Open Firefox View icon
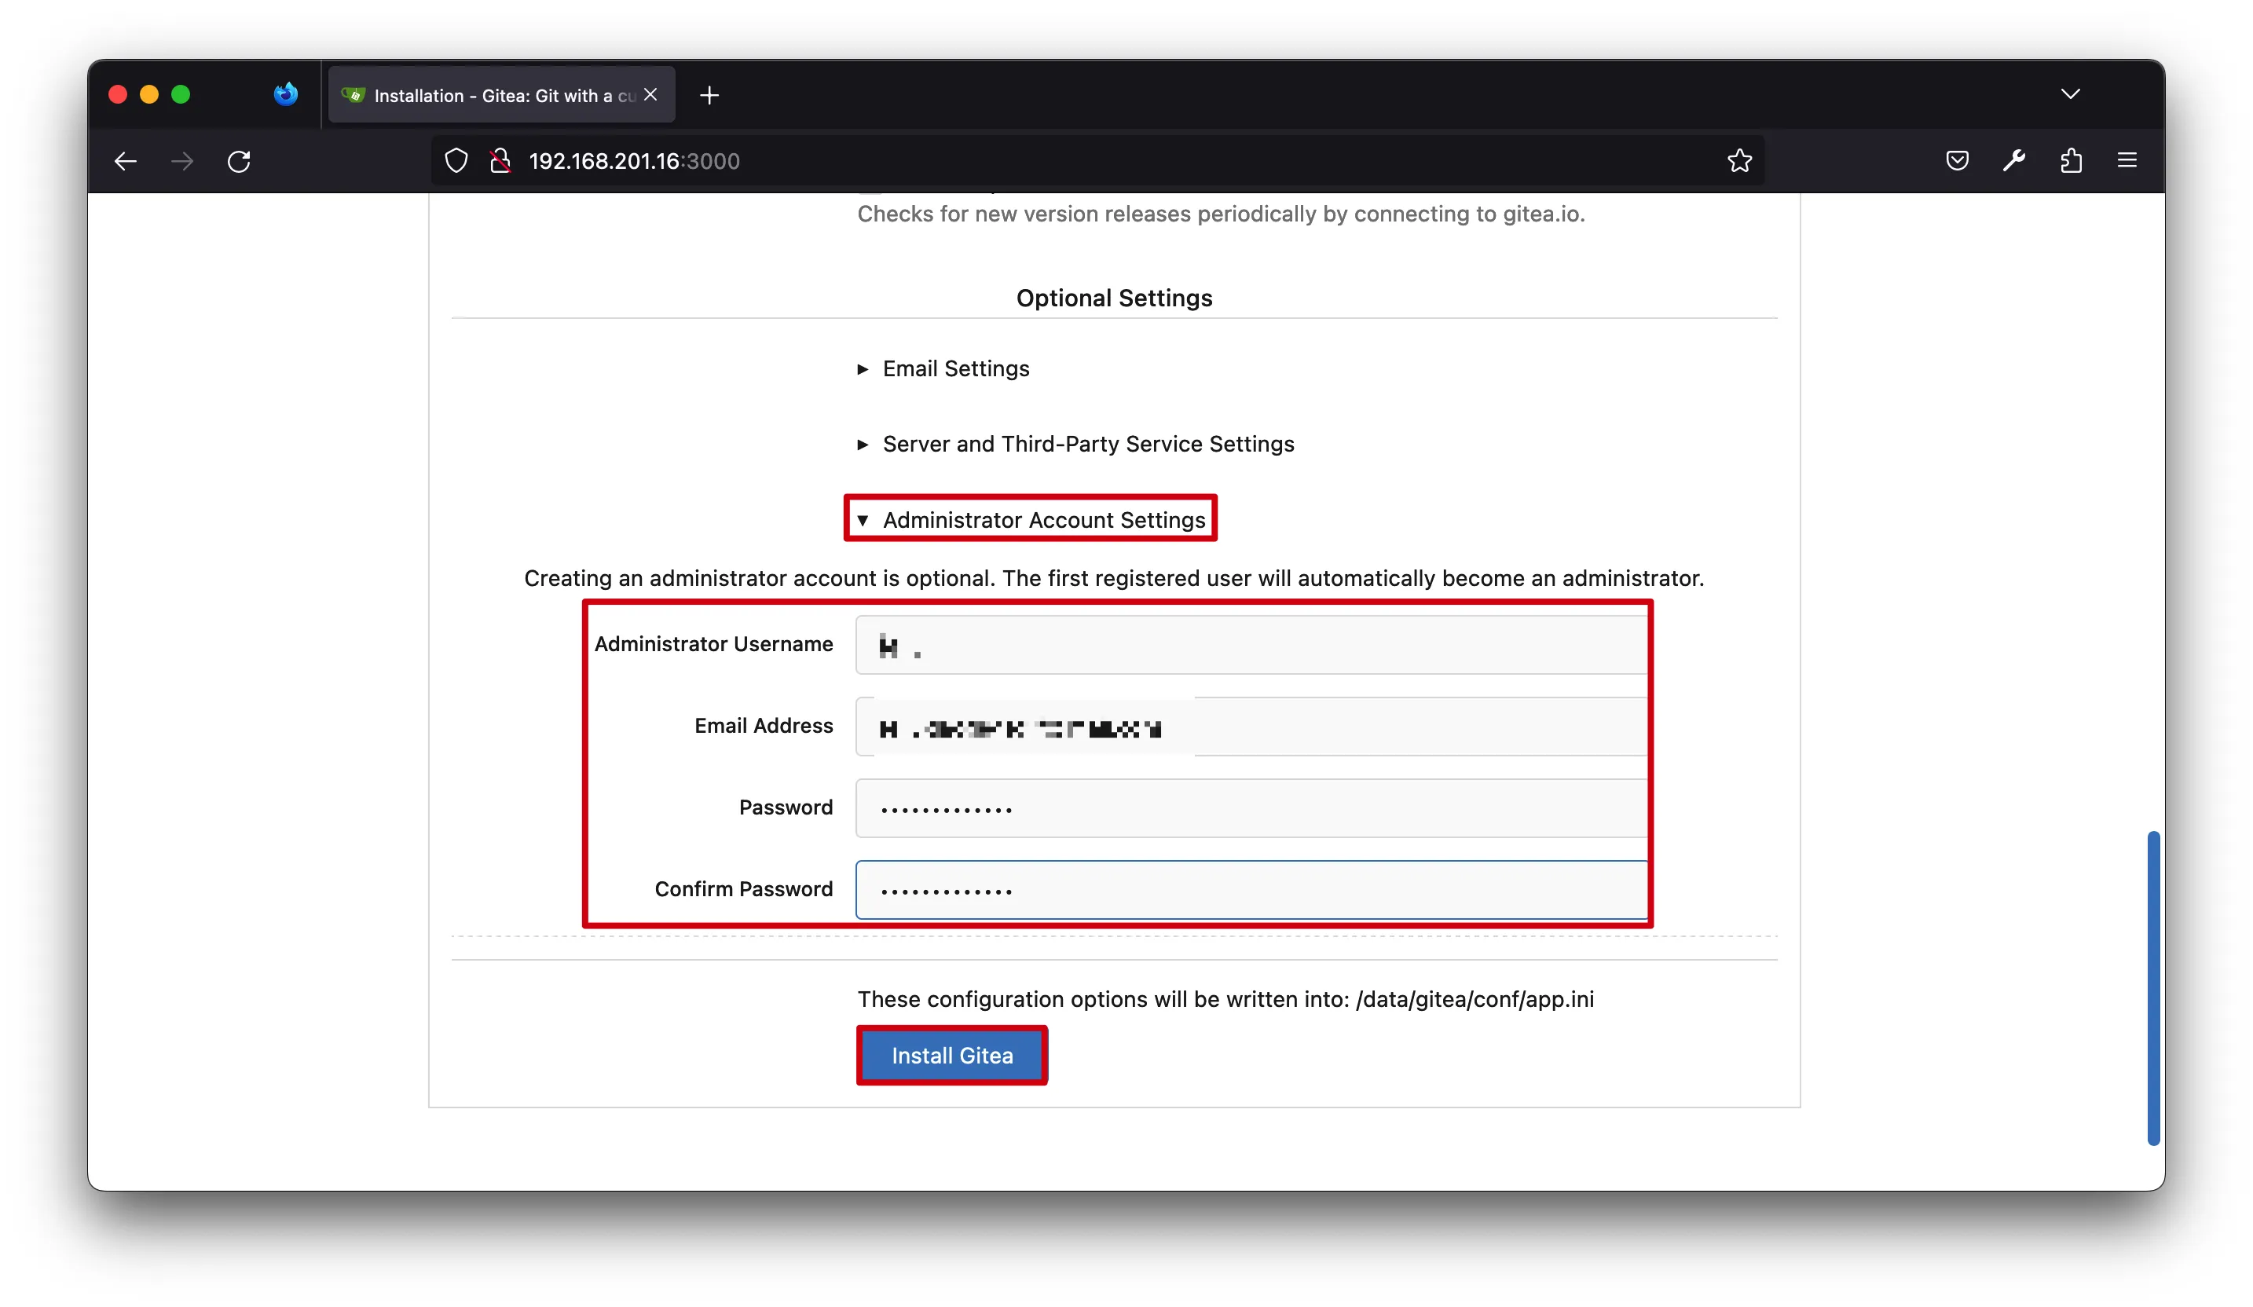This screenshot has width=2253, height=1307. (285, 94)
